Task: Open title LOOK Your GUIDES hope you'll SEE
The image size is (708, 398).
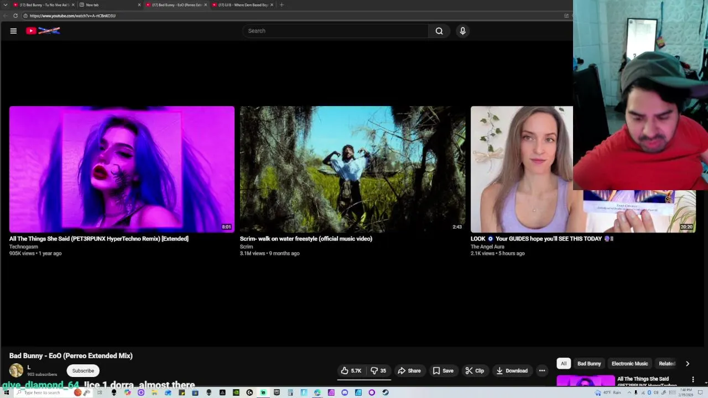Action: 542,239
